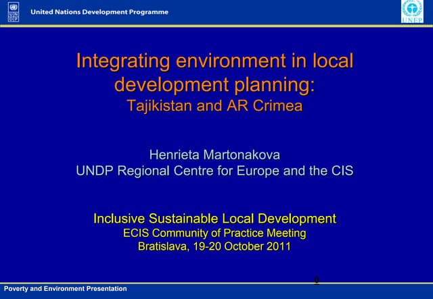Click the title line 'development planning:'

click(215, 84)
